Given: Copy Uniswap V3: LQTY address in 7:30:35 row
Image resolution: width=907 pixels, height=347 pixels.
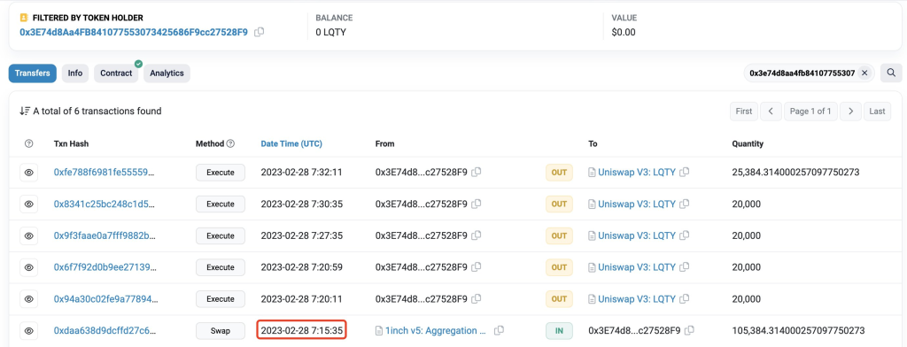Looking at the screenshot, I should [685, 204].
